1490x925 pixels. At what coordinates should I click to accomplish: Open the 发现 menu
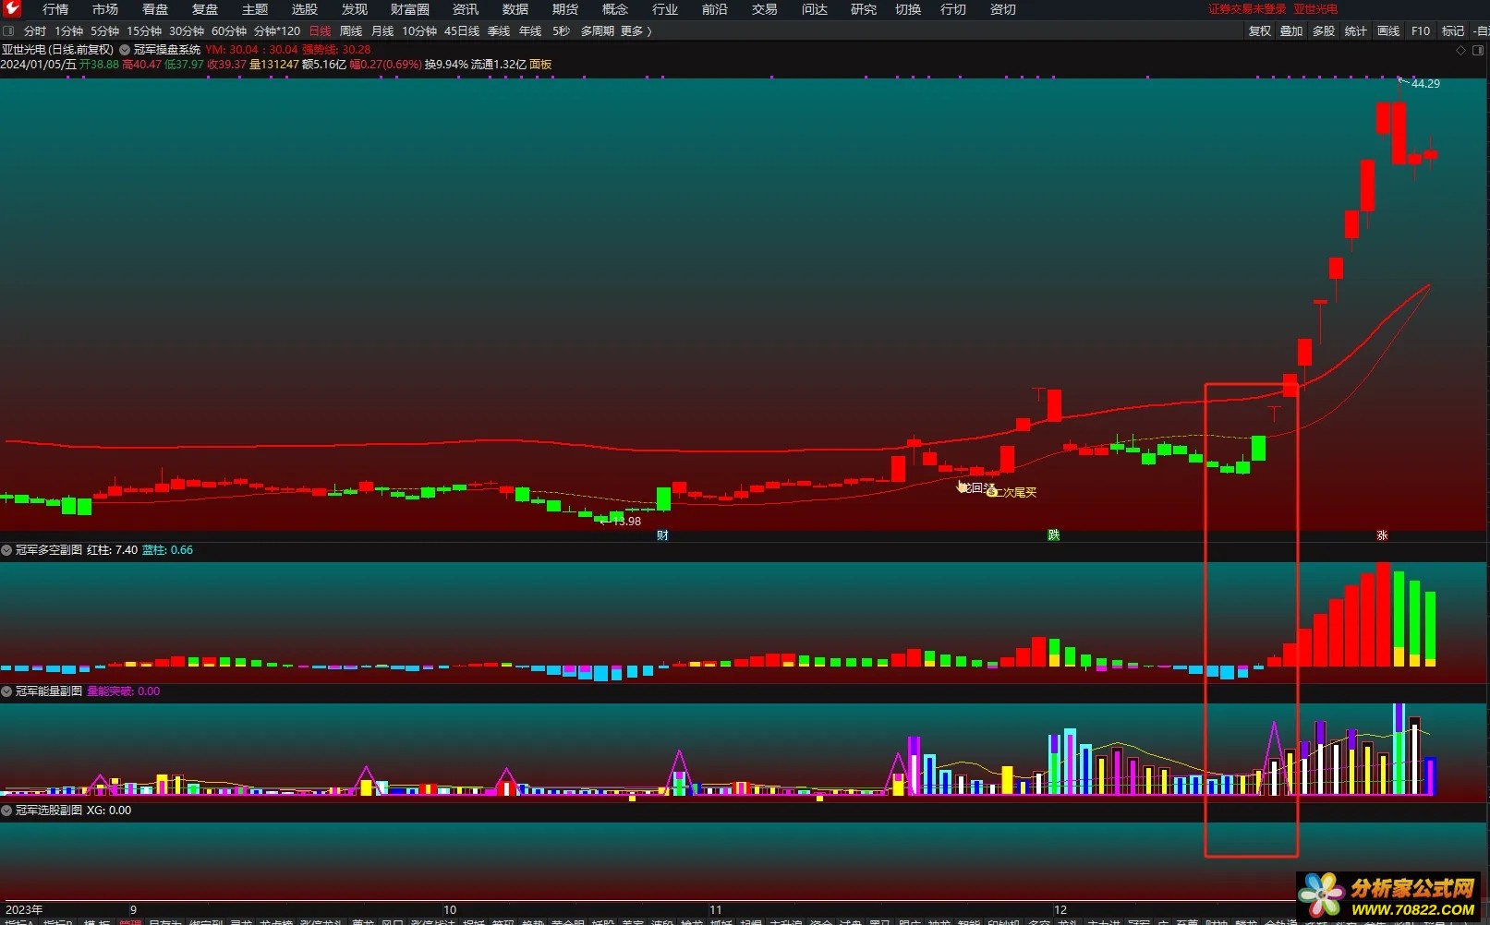355,9
